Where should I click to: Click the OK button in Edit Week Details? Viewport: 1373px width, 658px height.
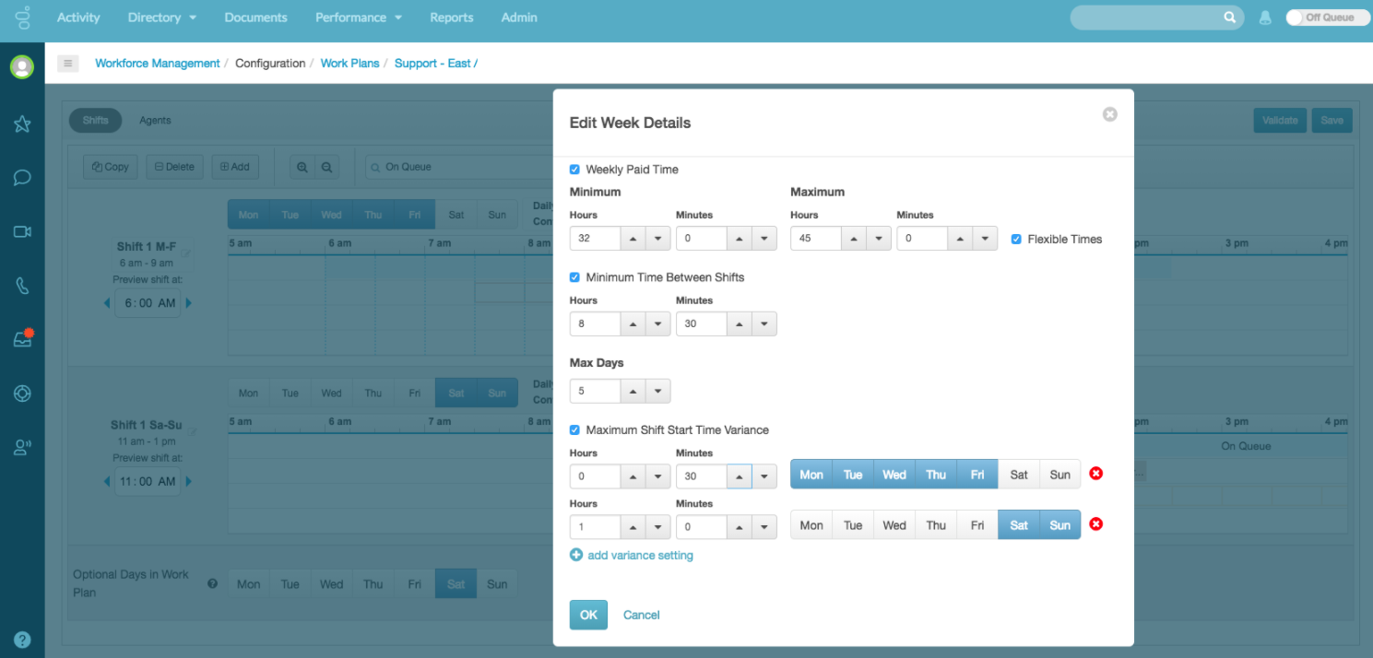pos(588,615)
